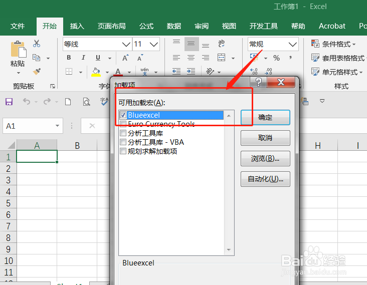The width and height of the screenshot is (367, 285).
Task: Check Euro Currency Tools add-in
Action: (123, 124)
